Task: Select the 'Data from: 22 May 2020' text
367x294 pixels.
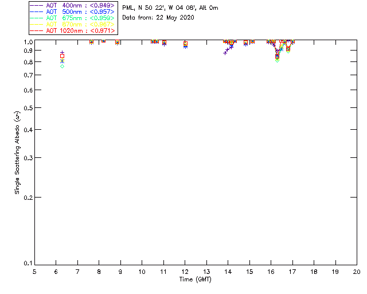Action: (x=158, y=18)
